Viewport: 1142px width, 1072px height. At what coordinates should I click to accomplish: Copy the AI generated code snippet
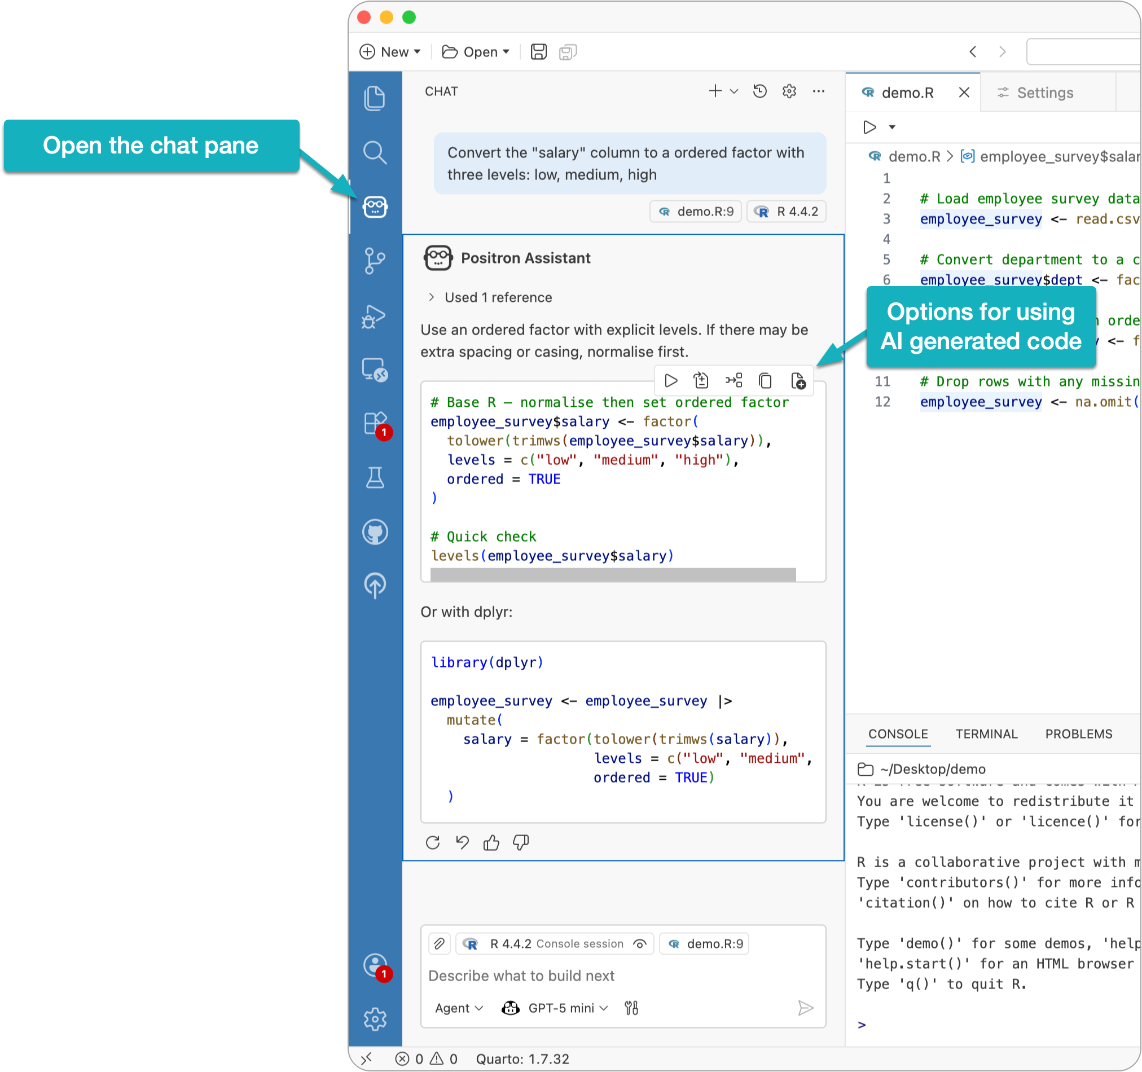(765, 380)
